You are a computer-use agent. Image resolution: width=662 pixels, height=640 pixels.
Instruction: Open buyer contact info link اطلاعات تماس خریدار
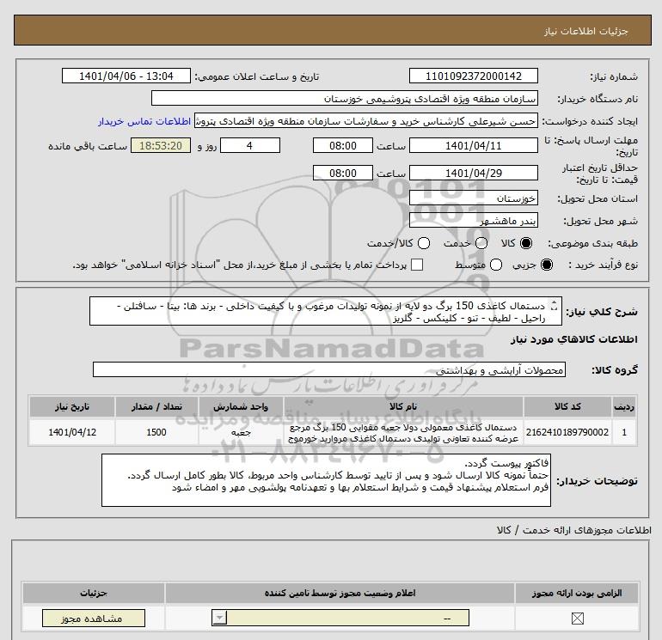(144, 121)
